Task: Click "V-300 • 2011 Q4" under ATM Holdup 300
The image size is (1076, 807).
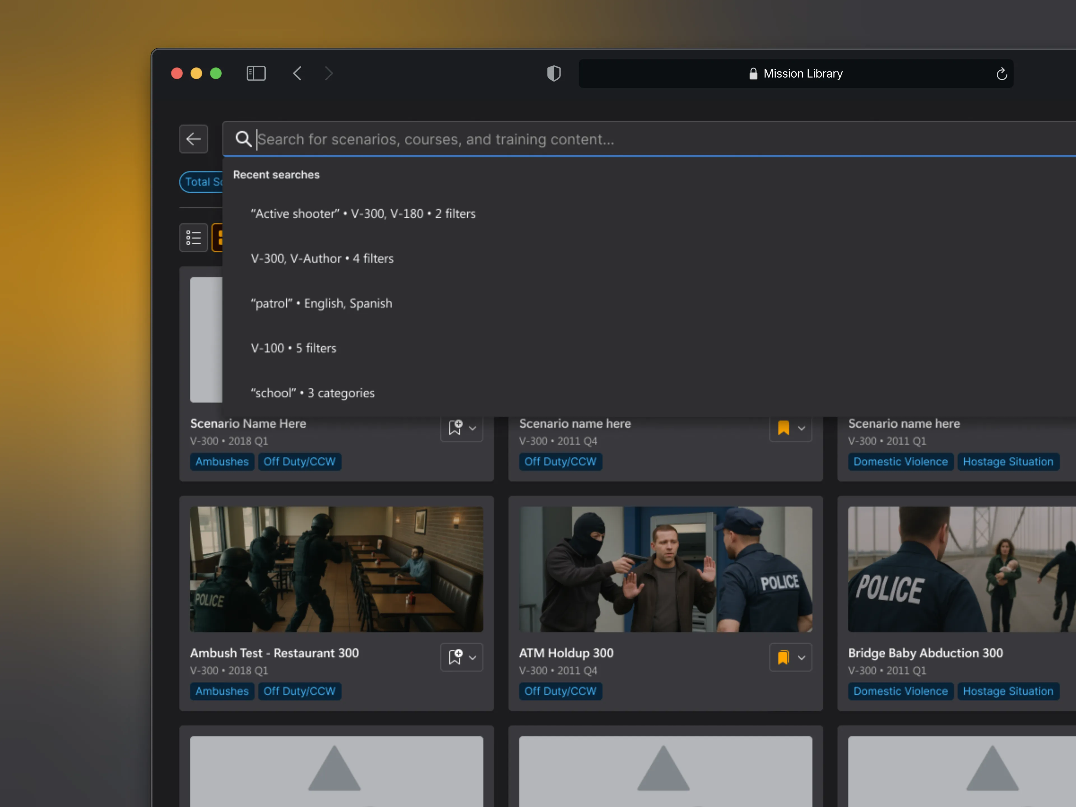Action: tap(558, 670)
